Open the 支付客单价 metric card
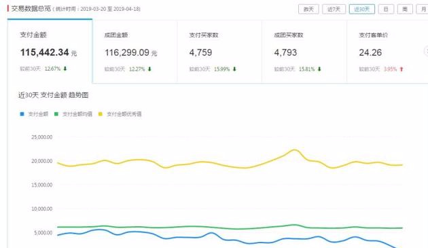Viewport: 428px width, 248px height. coord(387,52)
